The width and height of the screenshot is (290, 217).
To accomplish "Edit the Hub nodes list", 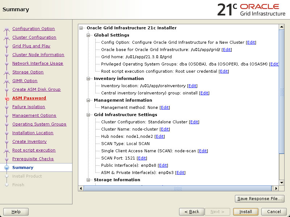I will [x=160, y=136].
